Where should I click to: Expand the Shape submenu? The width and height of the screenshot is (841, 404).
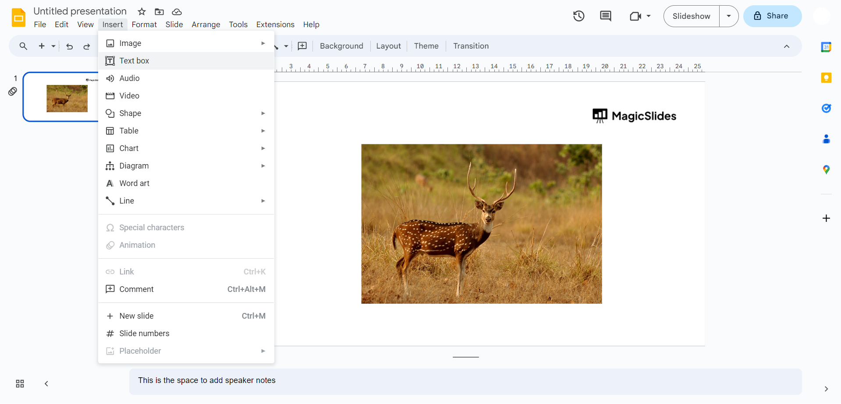click(263, 113)
